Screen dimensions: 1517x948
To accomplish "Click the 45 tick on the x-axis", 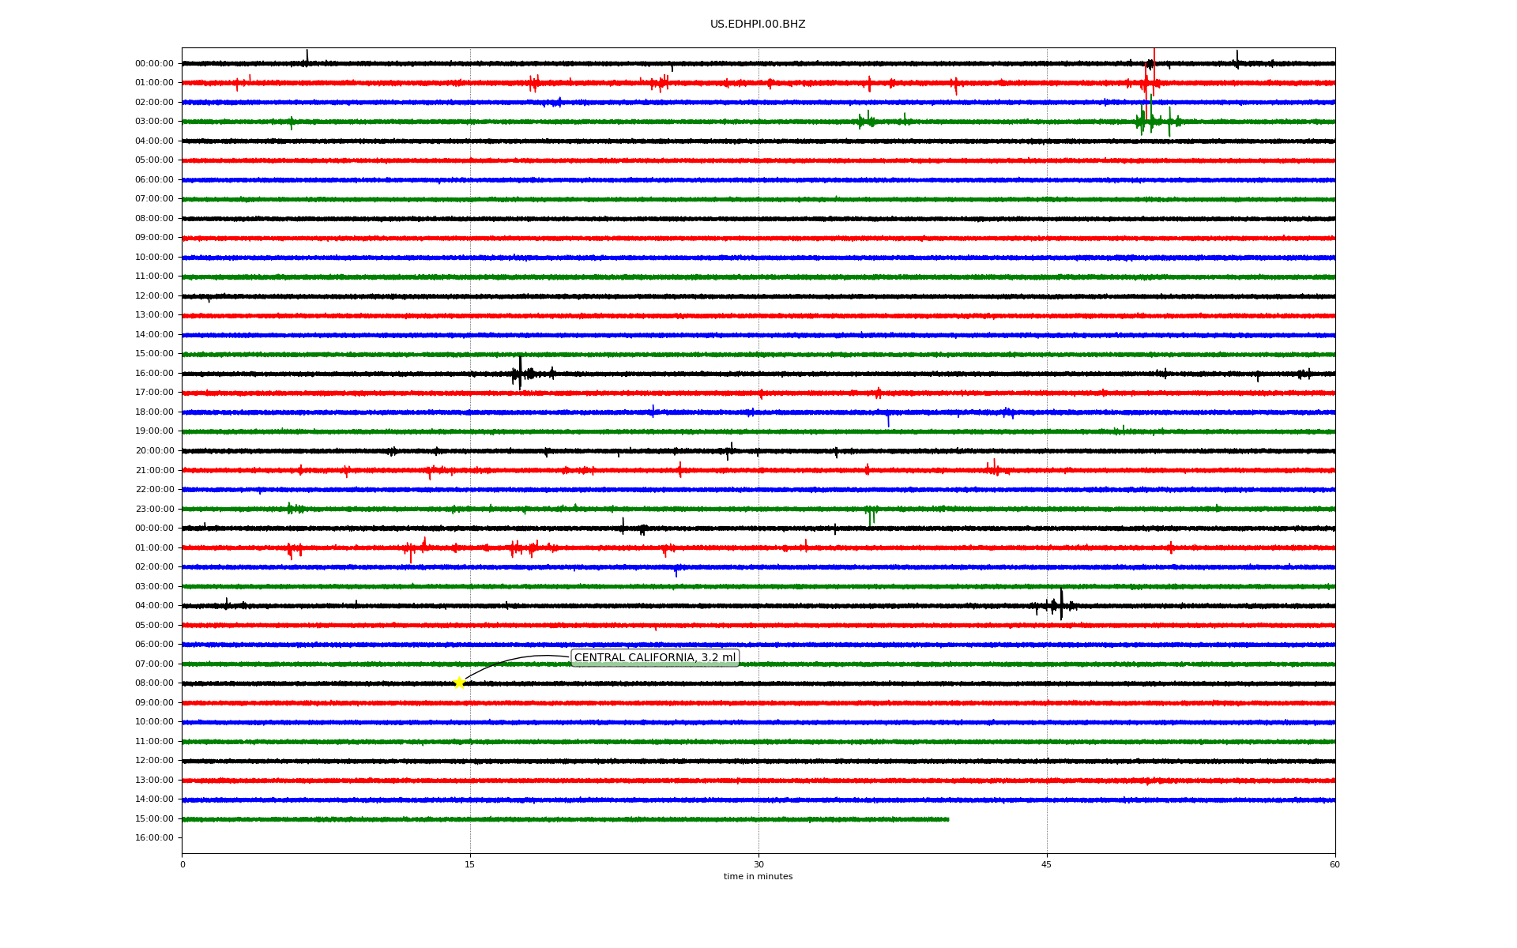I will 1046,864.
